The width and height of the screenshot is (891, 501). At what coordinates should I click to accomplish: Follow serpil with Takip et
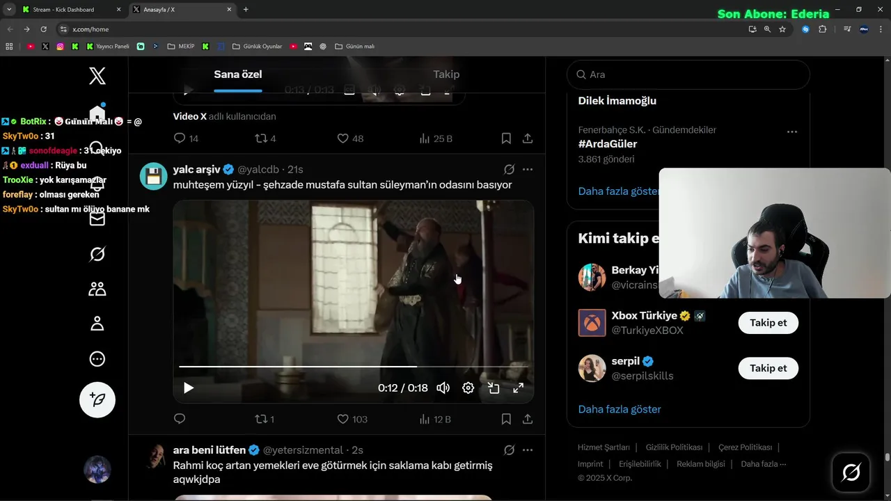[x=768, y=368]
